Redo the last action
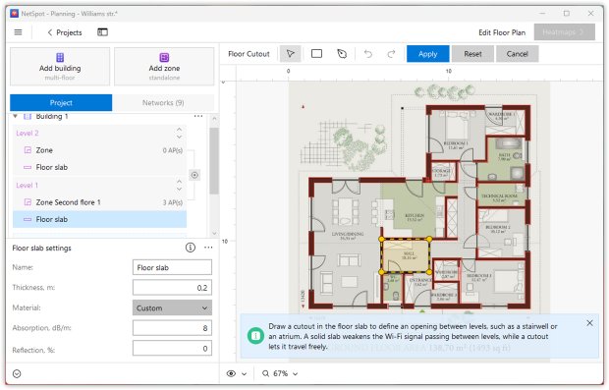 click(391, 54)
